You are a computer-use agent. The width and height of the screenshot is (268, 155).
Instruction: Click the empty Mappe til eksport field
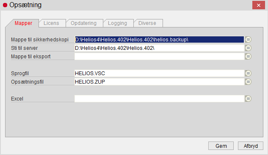159,57
